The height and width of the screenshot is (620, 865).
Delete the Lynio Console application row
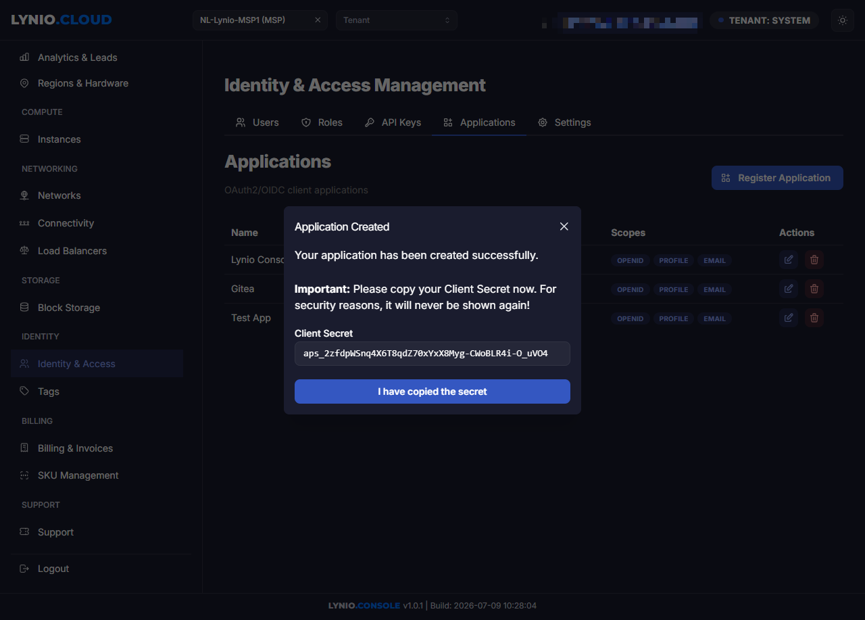click(814, 260)
